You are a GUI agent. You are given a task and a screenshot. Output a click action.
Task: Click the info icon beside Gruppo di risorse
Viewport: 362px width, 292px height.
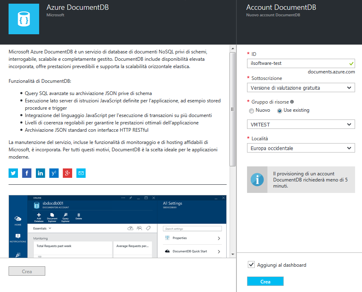292,102
